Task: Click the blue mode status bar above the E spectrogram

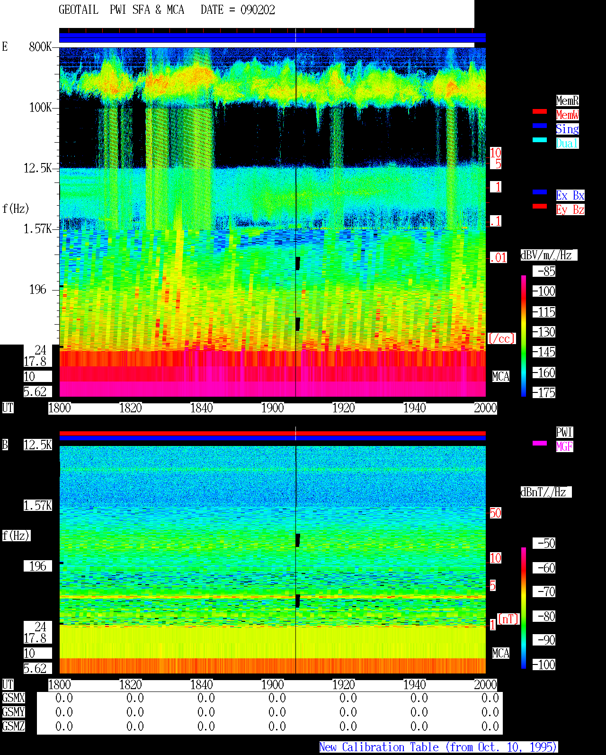Action: coord(272,37)
